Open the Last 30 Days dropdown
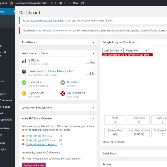The height and width of the screenshot is (167, 167). tap(113, 50)
